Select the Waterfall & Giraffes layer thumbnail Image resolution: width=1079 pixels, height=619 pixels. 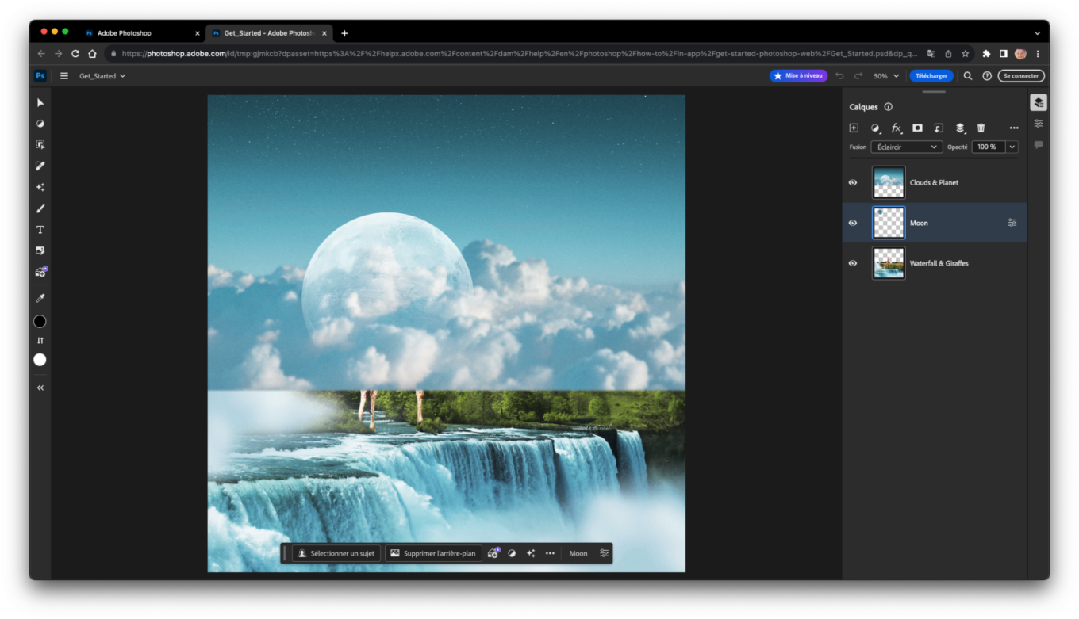889,263
